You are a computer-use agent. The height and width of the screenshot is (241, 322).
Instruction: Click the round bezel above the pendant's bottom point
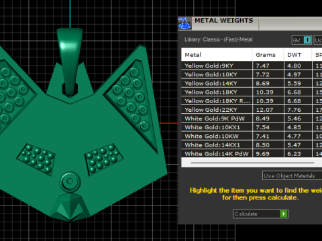tap(70, 181)
